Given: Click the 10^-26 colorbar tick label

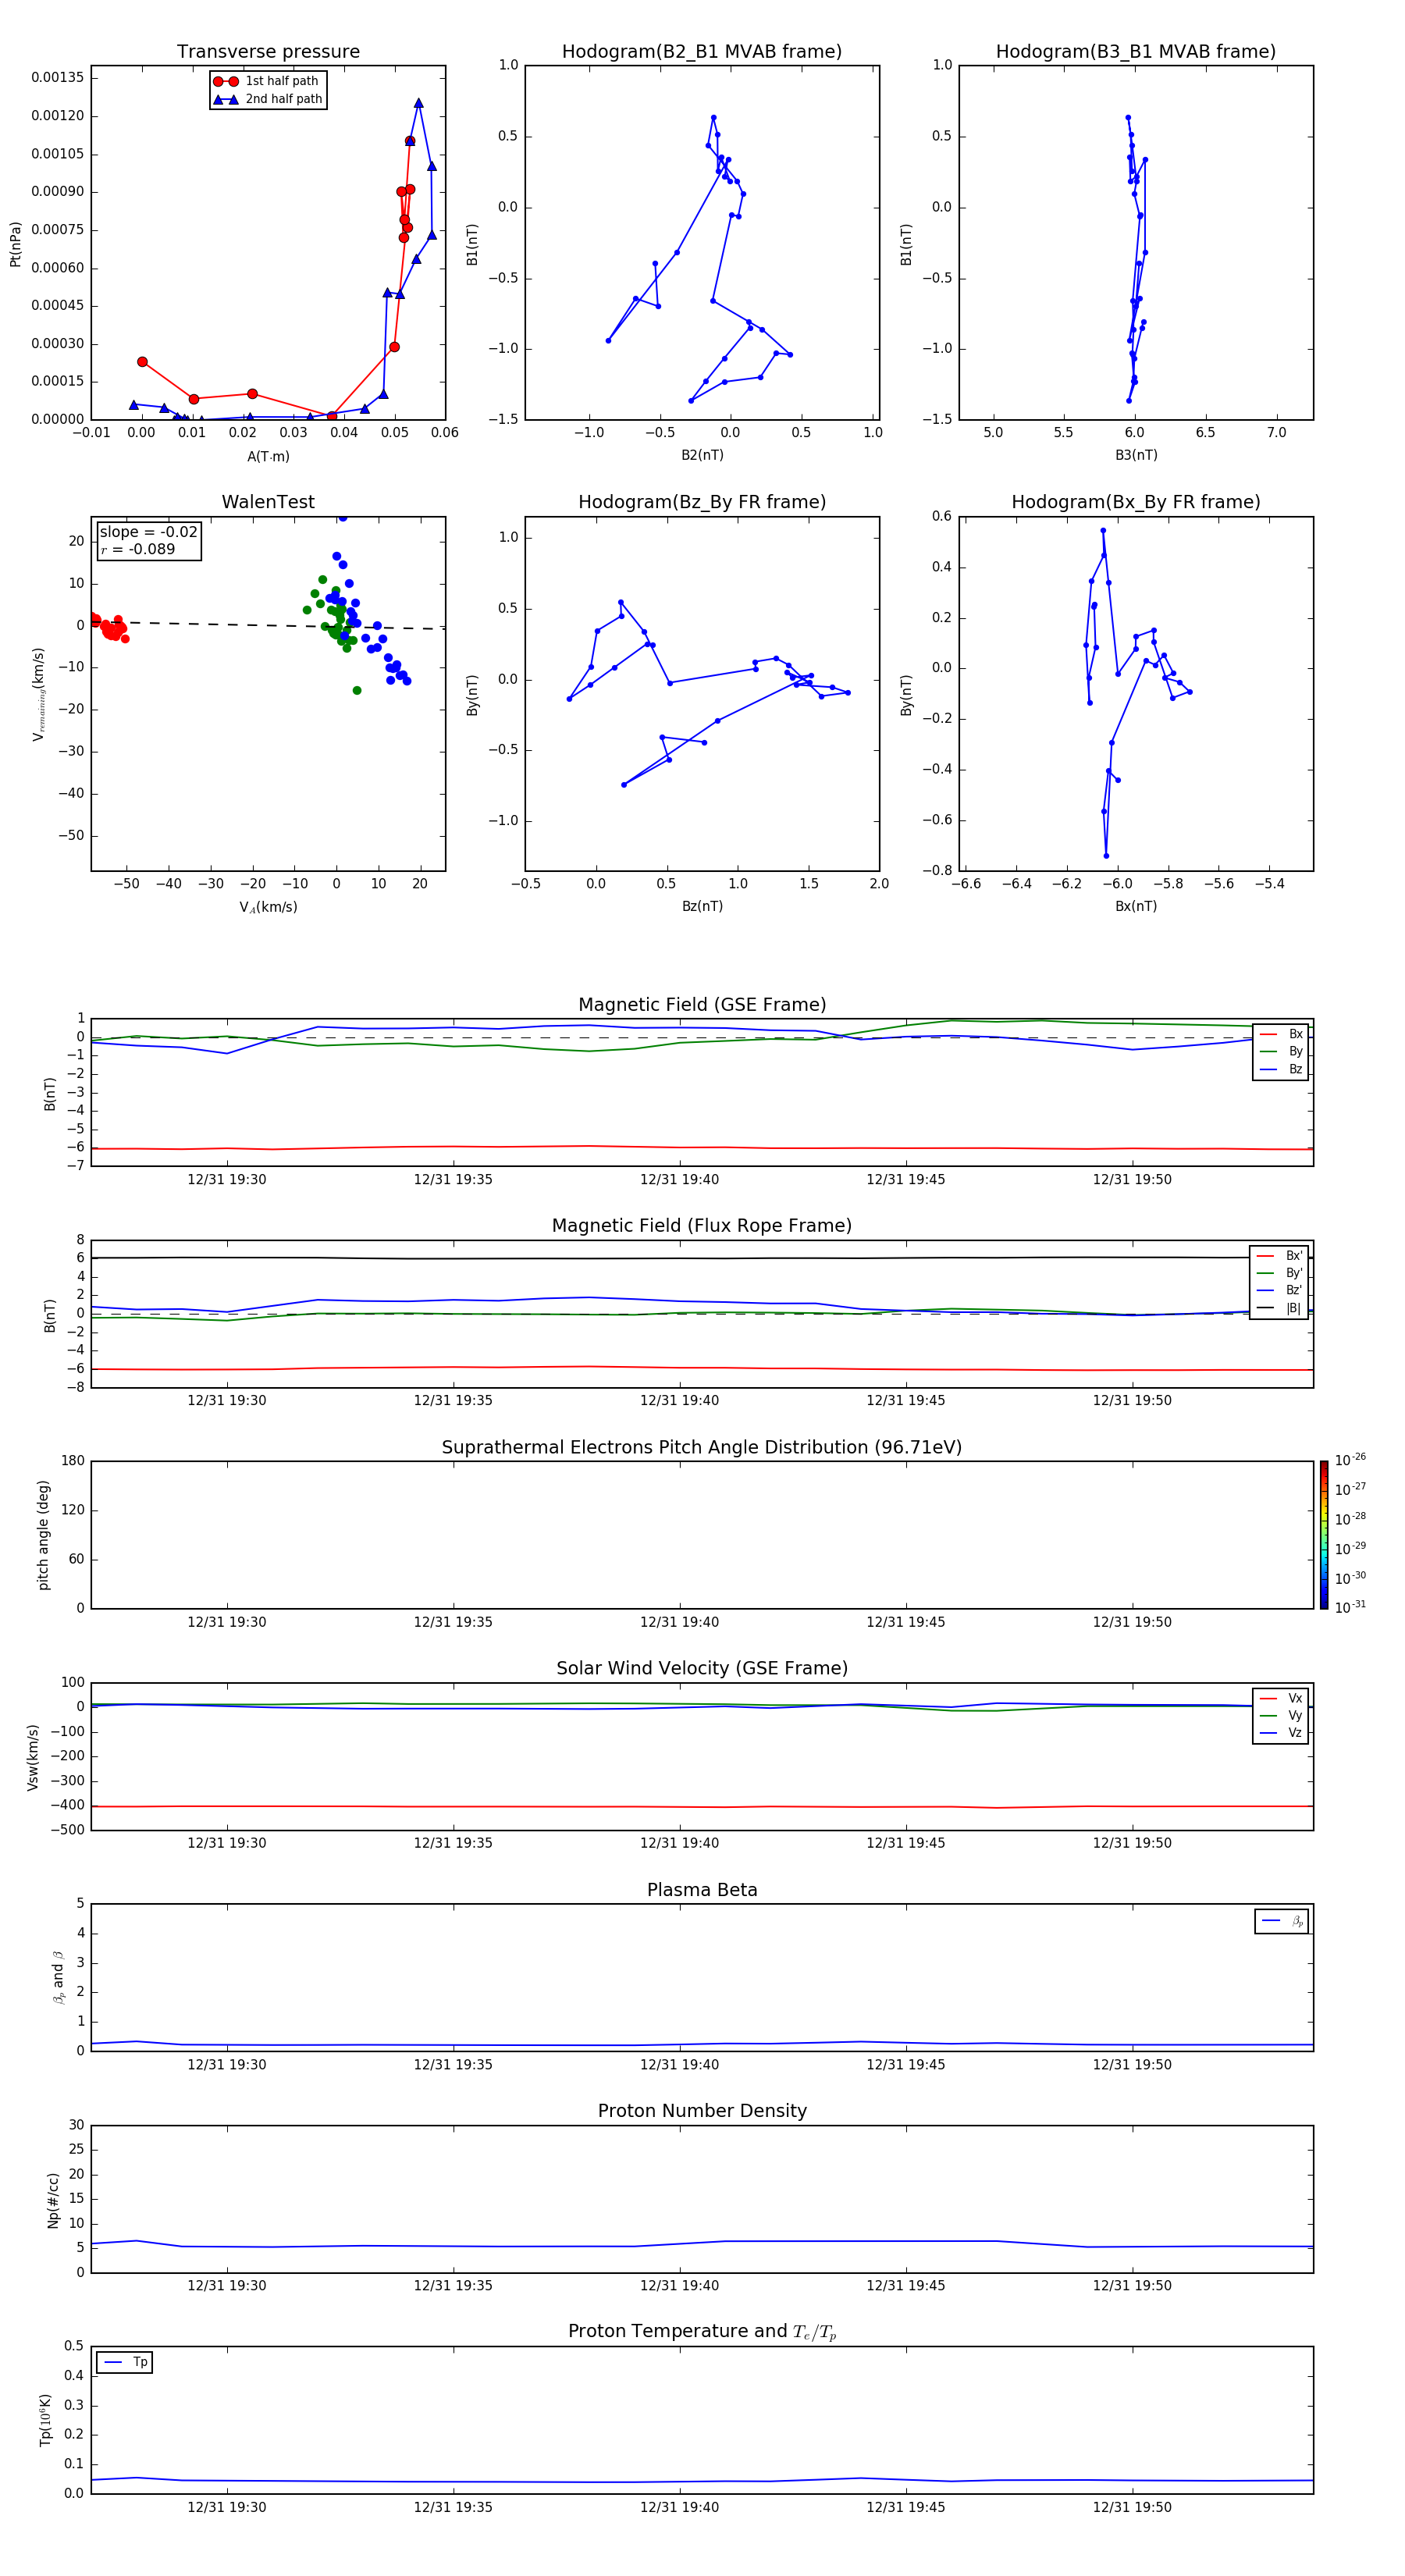Looking at the screenshot, I should (1351, 1460).
